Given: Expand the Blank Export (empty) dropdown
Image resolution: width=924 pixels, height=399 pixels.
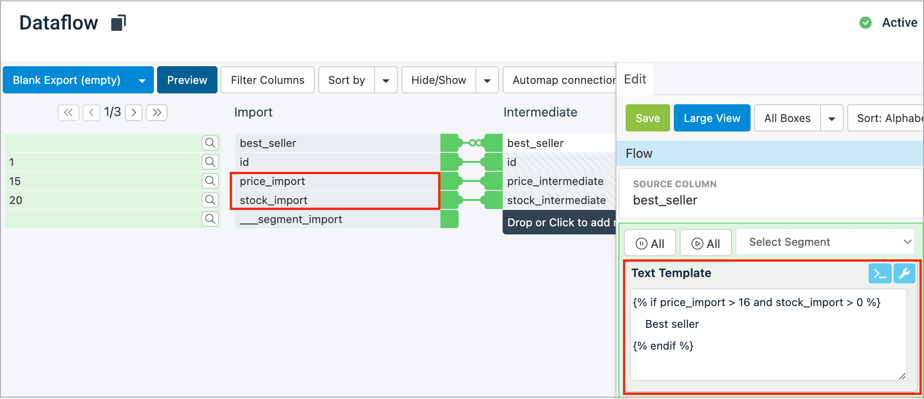Looking at the screenshot, I should (142, 80).
